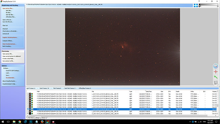The width and height of the screenshot is (220, 124).
Task: Click the star thumbnail icon of the 03-33-28 row
Action: 30,96
